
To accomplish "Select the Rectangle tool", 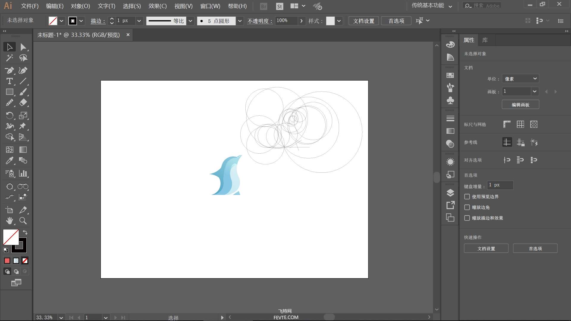I will [x=10, y=92].
